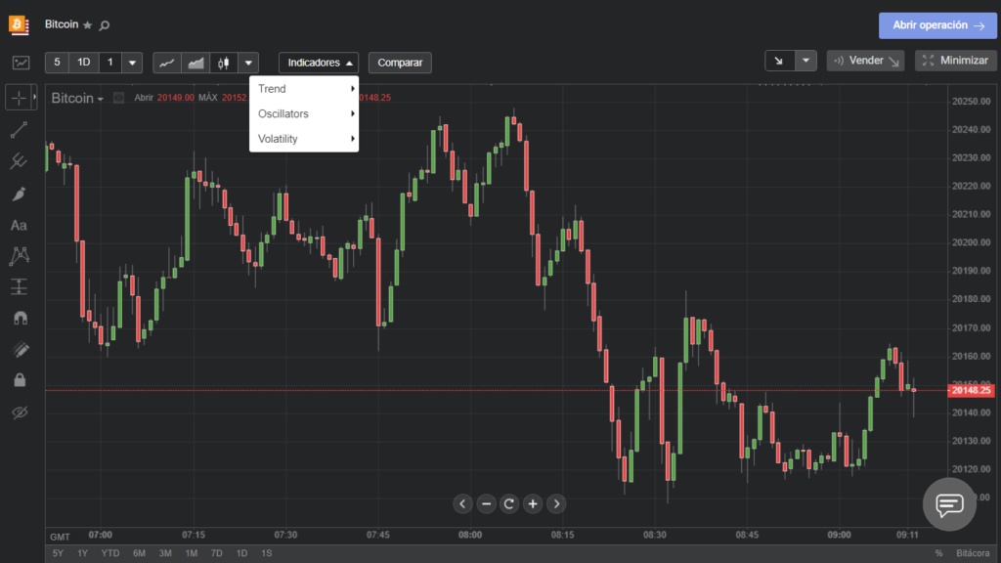Select the 5 interval button
This screenshot has width=1001, height=563.
tap(57, 63)
